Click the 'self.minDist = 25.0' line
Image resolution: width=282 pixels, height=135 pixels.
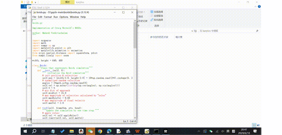coord(54,93)
